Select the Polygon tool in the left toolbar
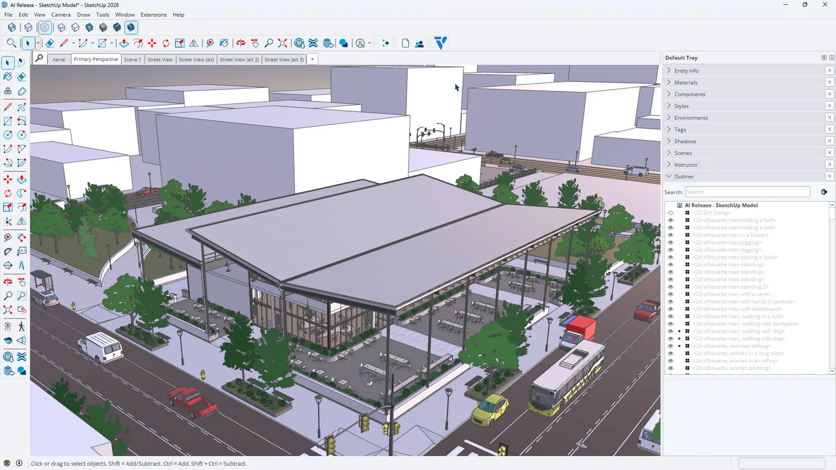This screenshot has width=836, height=470. click(21, 135)
